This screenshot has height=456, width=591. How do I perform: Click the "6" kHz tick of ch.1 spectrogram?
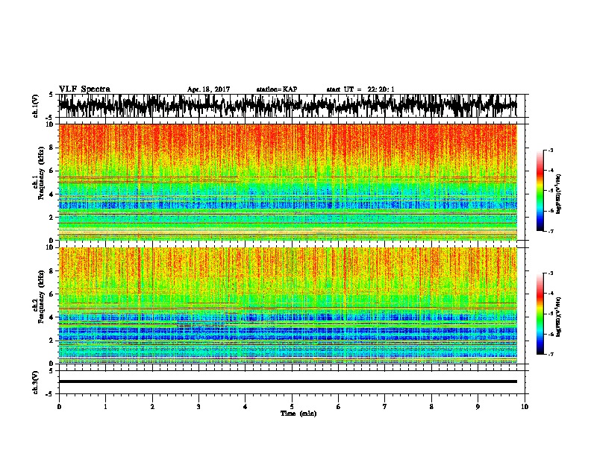[51, 171]
